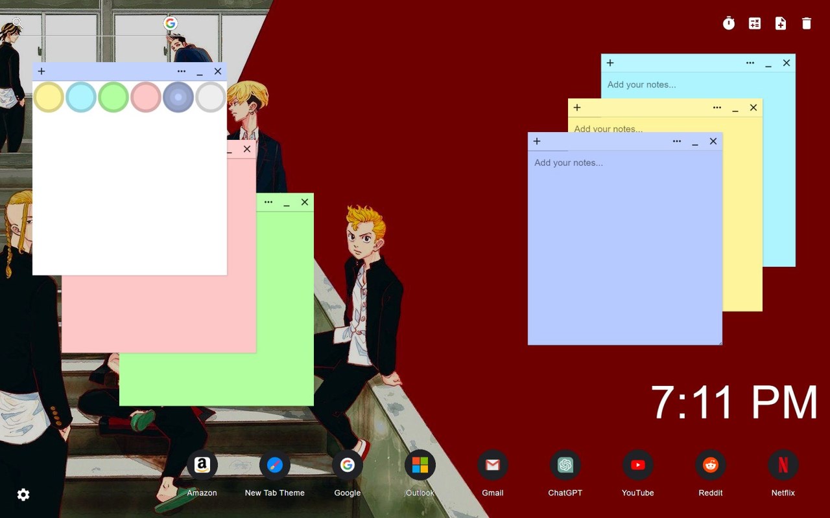Viewport: 830px width, 518px height.
Task: Minimize the purple sticky note
Action: pyautogui.click(x=695, y=142)
